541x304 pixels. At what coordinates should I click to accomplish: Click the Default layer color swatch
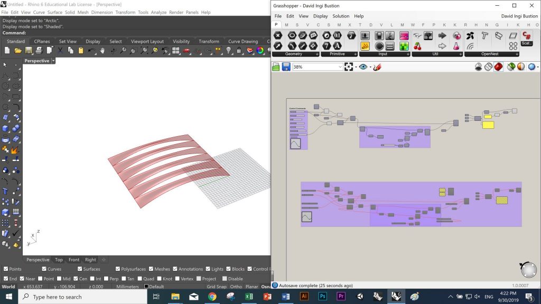pos(146,287)
